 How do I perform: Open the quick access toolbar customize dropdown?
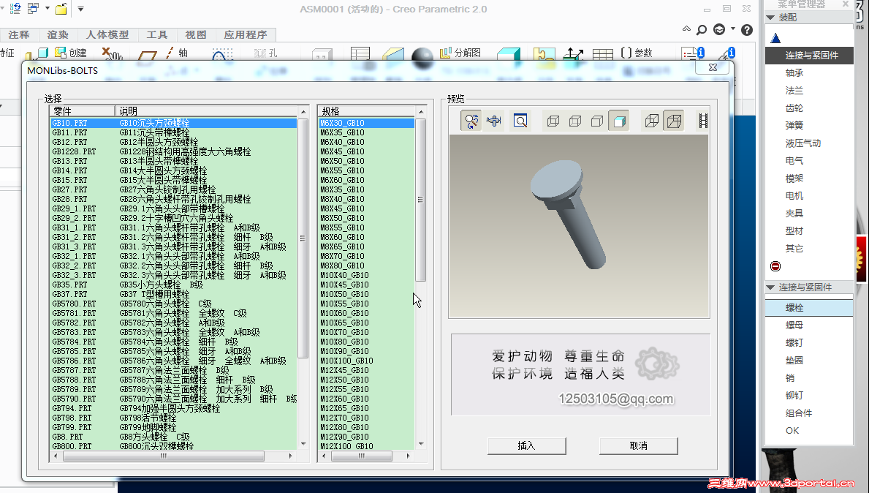point(81,9)
